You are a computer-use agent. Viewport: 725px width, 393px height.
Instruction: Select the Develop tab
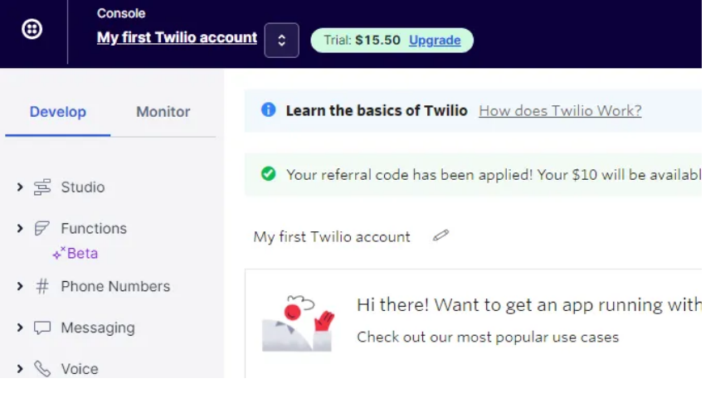point(57,112)
